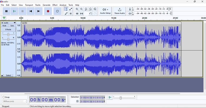Enable the Snap checkbox
The image size is (206, 108).
tap(4, 97)
